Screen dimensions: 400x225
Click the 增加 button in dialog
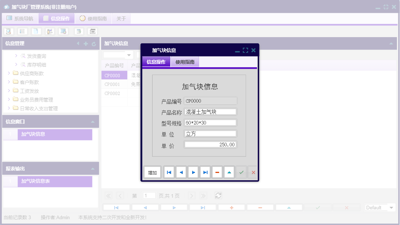point(152,172)
